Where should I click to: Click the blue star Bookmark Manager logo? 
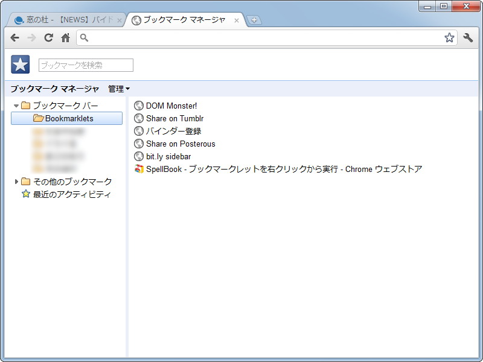[x=20, y=63]
